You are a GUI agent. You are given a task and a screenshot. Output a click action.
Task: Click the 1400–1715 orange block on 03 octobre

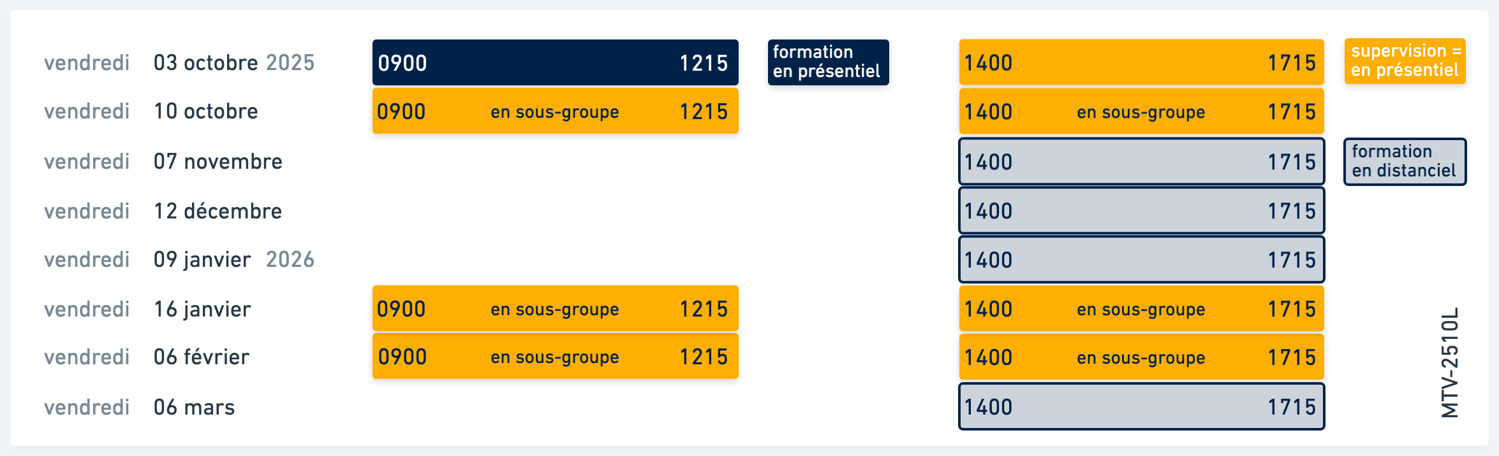(x=1141, y=62)
